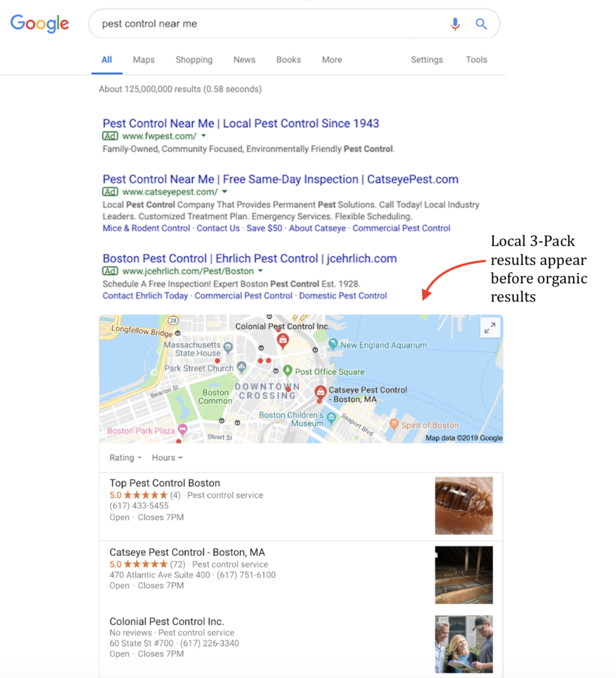Select the Catseye Pest Control map pin
The width and height of the screenshot is (616, 678).
320,393
